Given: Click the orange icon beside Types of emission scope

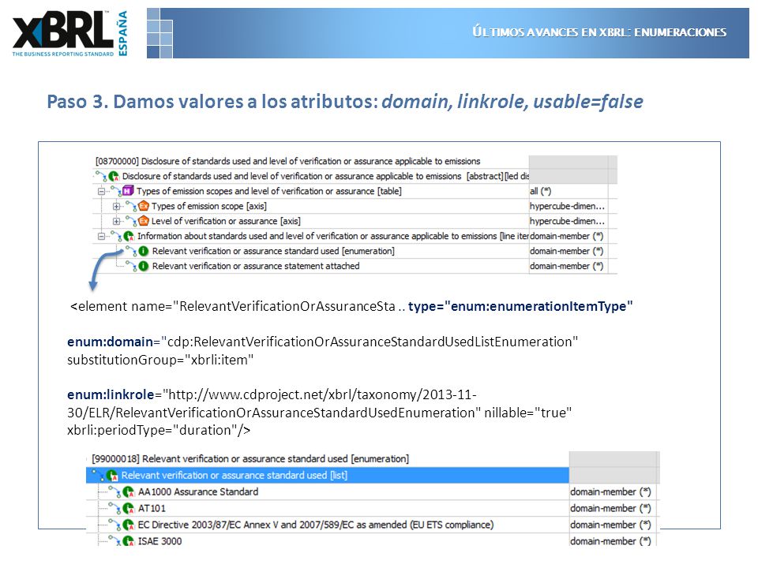Looking at the screenshot, I should 144,206.
